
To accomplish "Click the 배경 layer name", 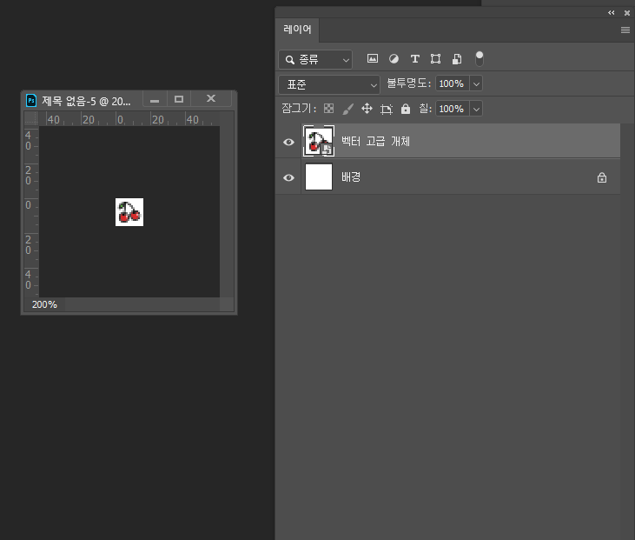I will [x=351, y=177].
